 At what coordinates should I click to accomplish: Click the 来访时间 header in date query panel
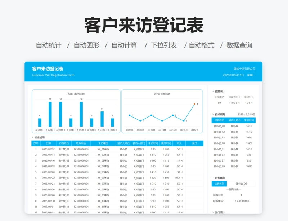(x=249, y=120)
